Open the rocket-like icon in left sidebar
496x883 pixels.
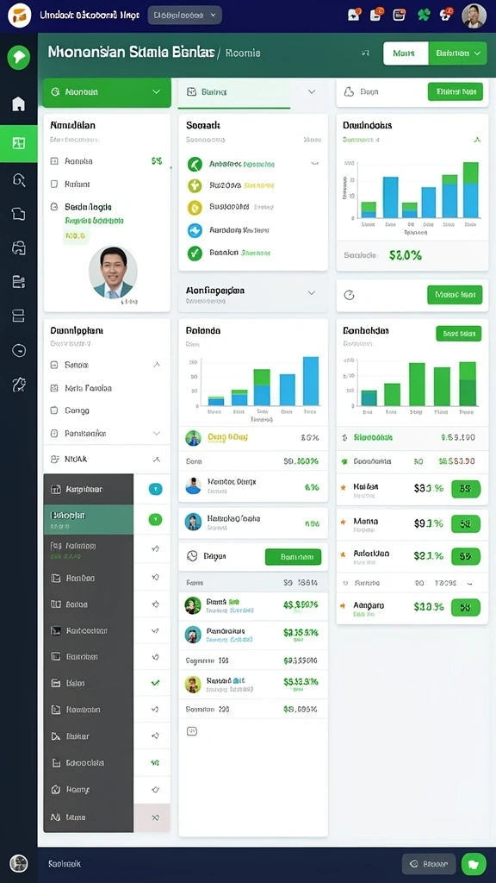19,385
